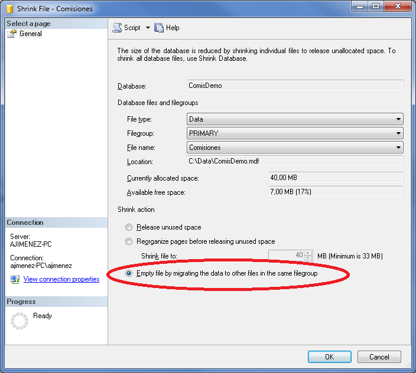This screenshot has width=416, height=373.
Task: Click the Database ComisDemo field
Action: [x=295, y=86]
